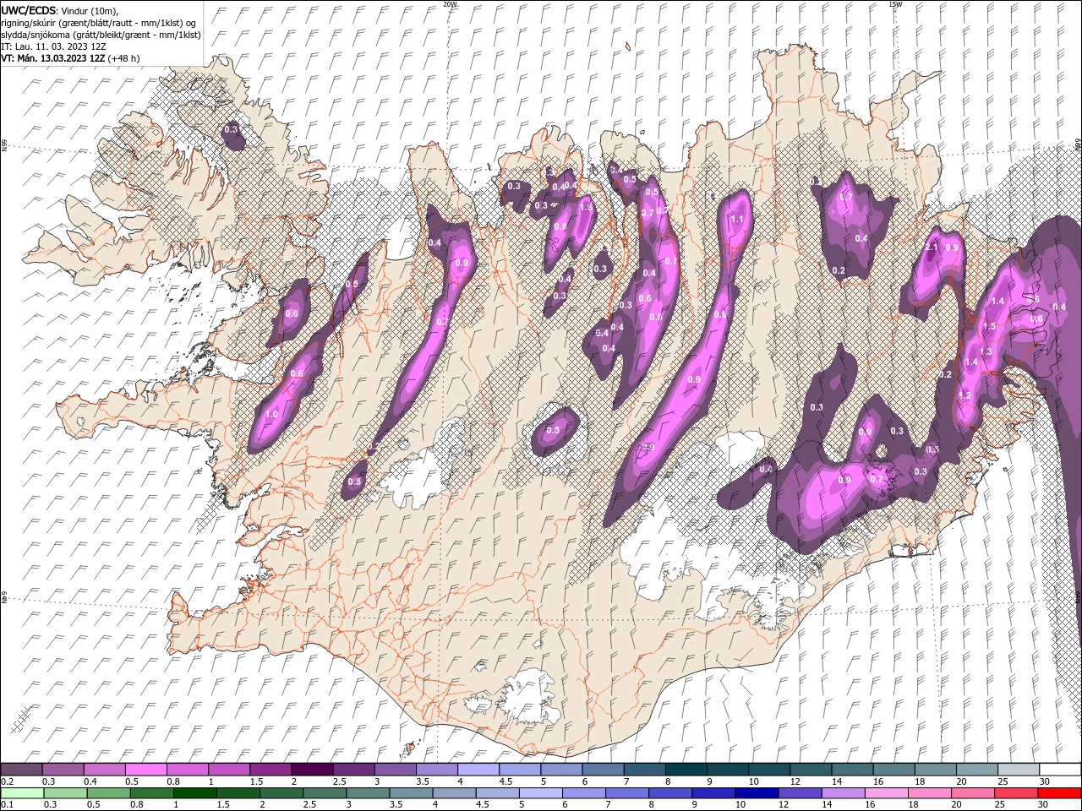This screenshot has width=1082, height=811.
Task: Click the 'slydda/snjókoma (grátt/bleikt/grænt' description line
Action: 101,35
